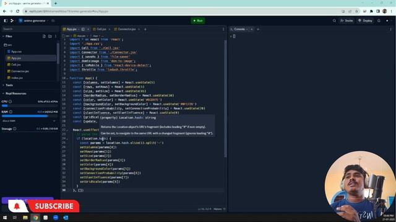This screenshot has height=222, width=396.
Task: Click the browser address bar
Action: click(182, 11)
